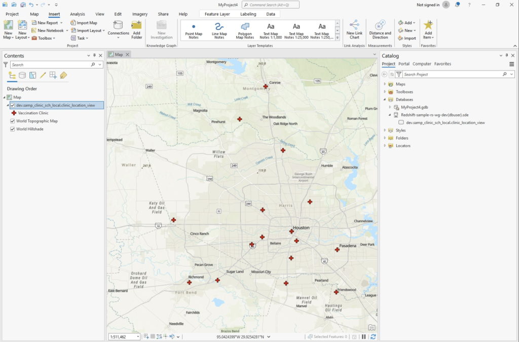
Task: Select the Line Map Notes template
Action: coord(219,29)
